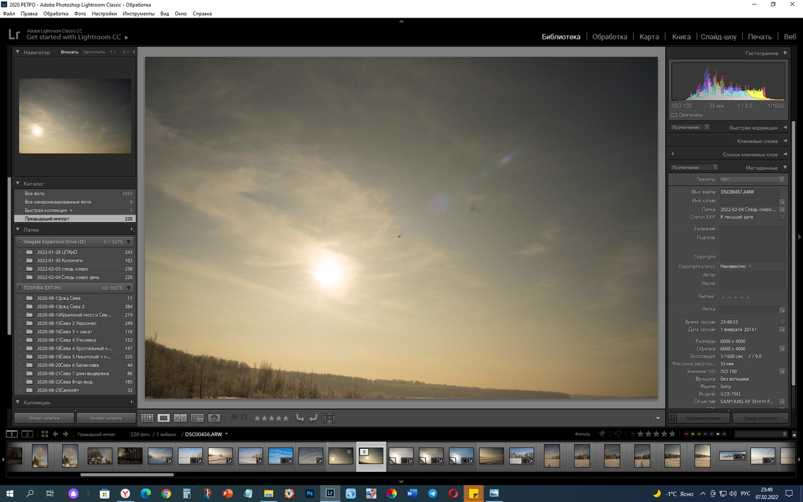This screenshot has height=502, width=803.
Task: Open Пресеты dropdown in metadata
Action: click(x=752, y=179)
